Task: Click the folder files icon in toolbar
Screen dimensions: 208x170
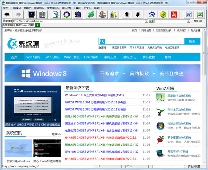Action: coord(114,14)
